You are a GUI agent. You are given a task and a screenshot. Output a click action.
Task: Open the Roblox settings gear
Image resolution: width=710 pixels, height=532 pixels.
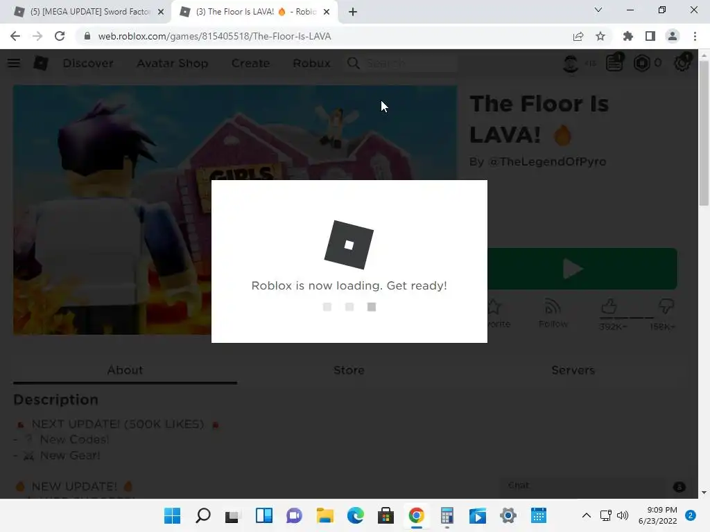tap(682, 63)
